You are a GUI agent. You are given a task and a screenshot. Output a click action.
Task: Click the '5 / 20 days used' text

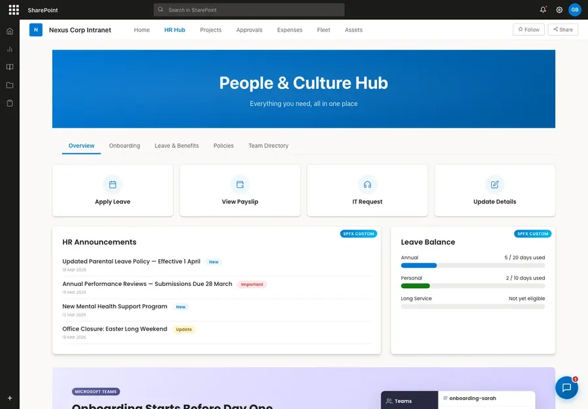click(525, 258)
